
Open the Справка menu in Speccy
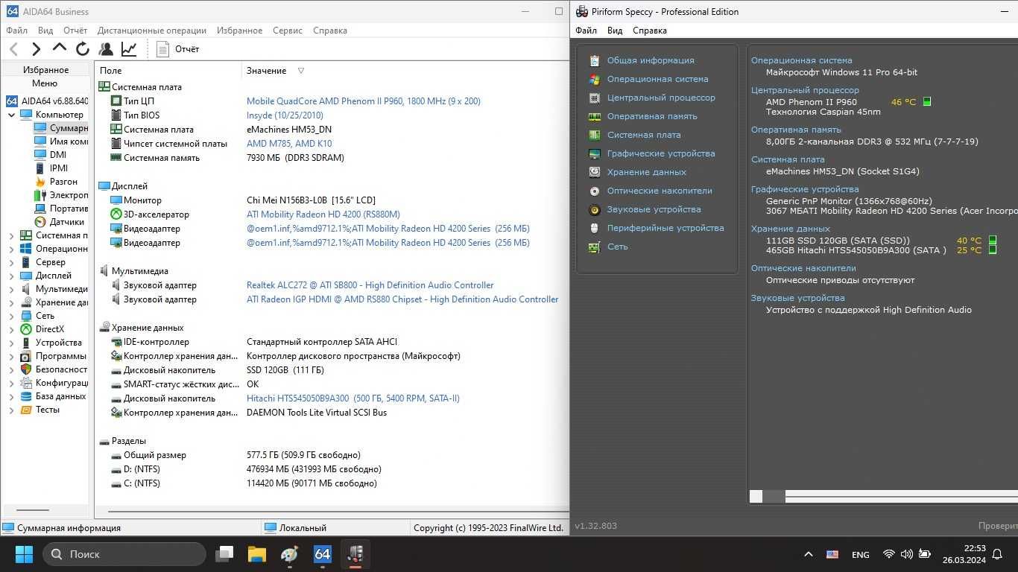coord(650,31)
